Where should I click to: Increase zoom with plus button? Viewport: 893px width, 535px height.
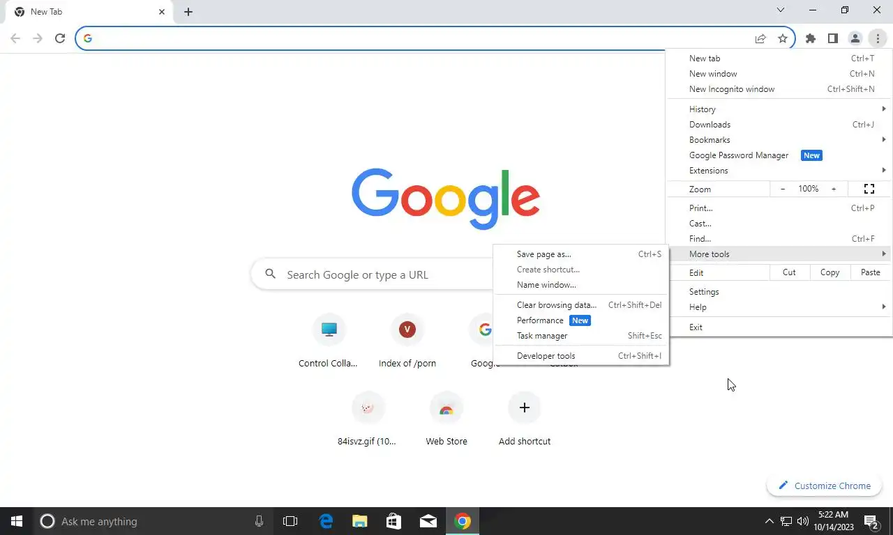pyautogui.click(x=834, y=189)
